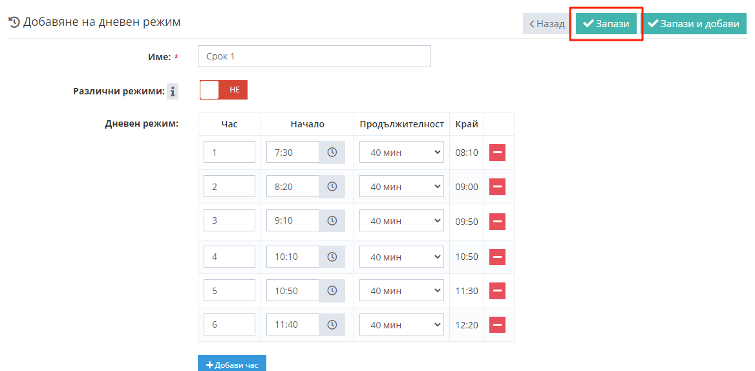The width and height of the screenshot is (755, 371).
Task: Click the Име name input field
Action: pos(314,56)
